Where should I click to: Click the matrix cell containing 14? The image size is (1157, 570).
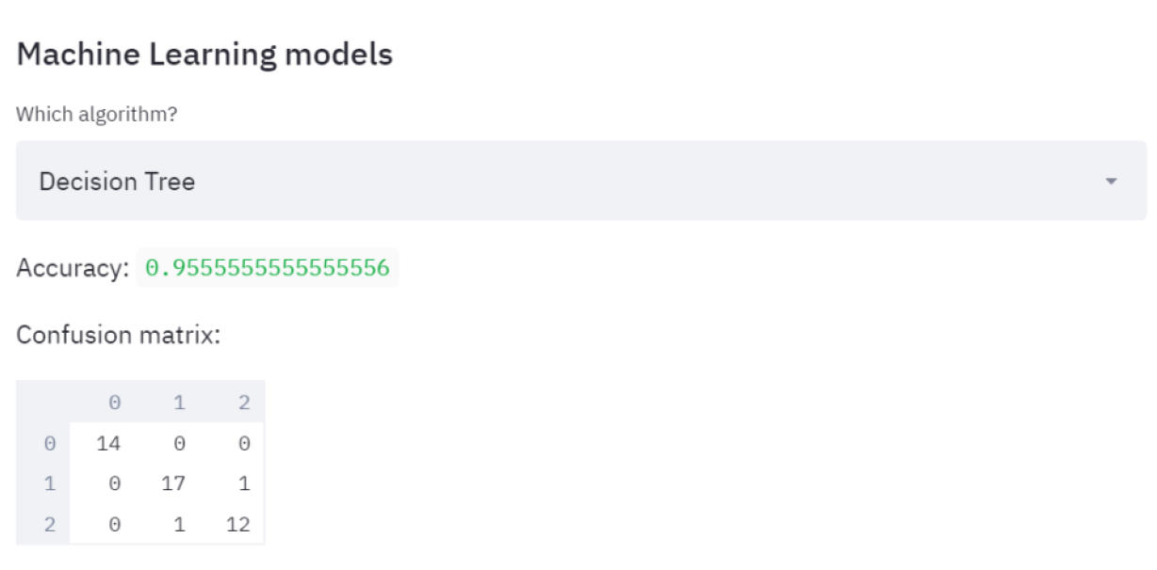[108, 443]
